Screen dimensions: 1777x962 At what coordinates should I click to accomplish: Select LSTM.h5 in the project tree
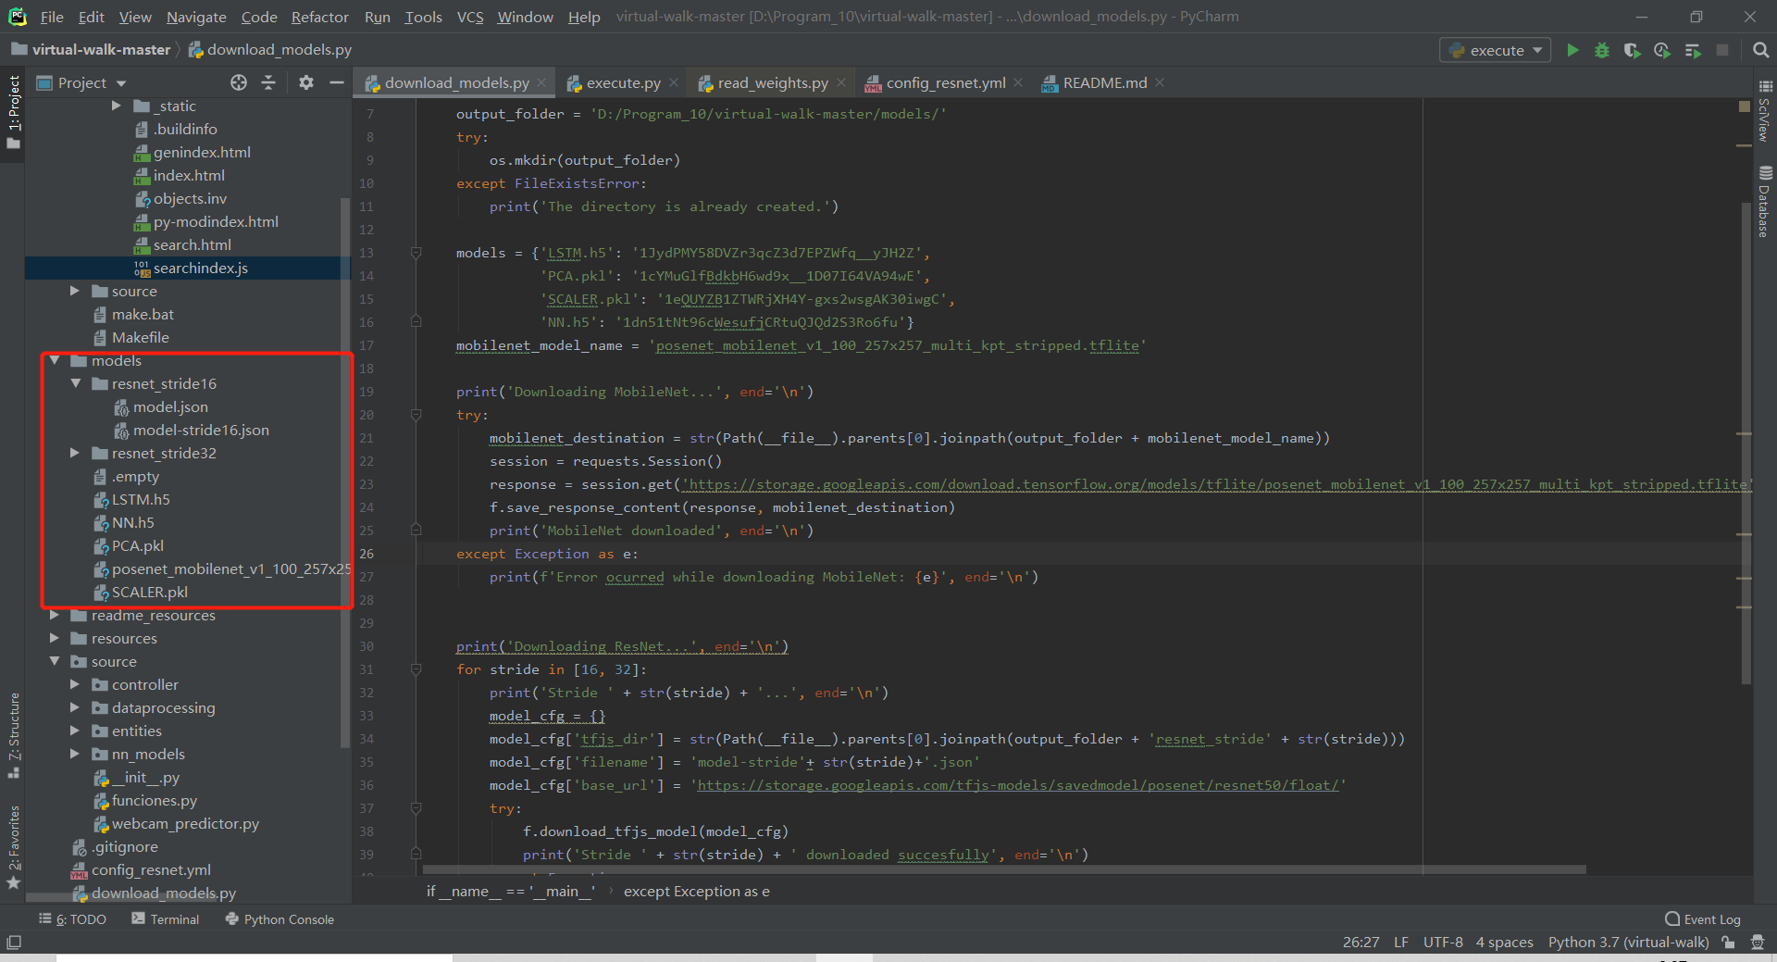[141, 499]
